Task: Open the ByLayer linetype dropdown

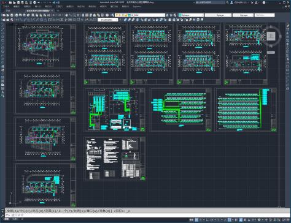Action: tap(218, 15)
